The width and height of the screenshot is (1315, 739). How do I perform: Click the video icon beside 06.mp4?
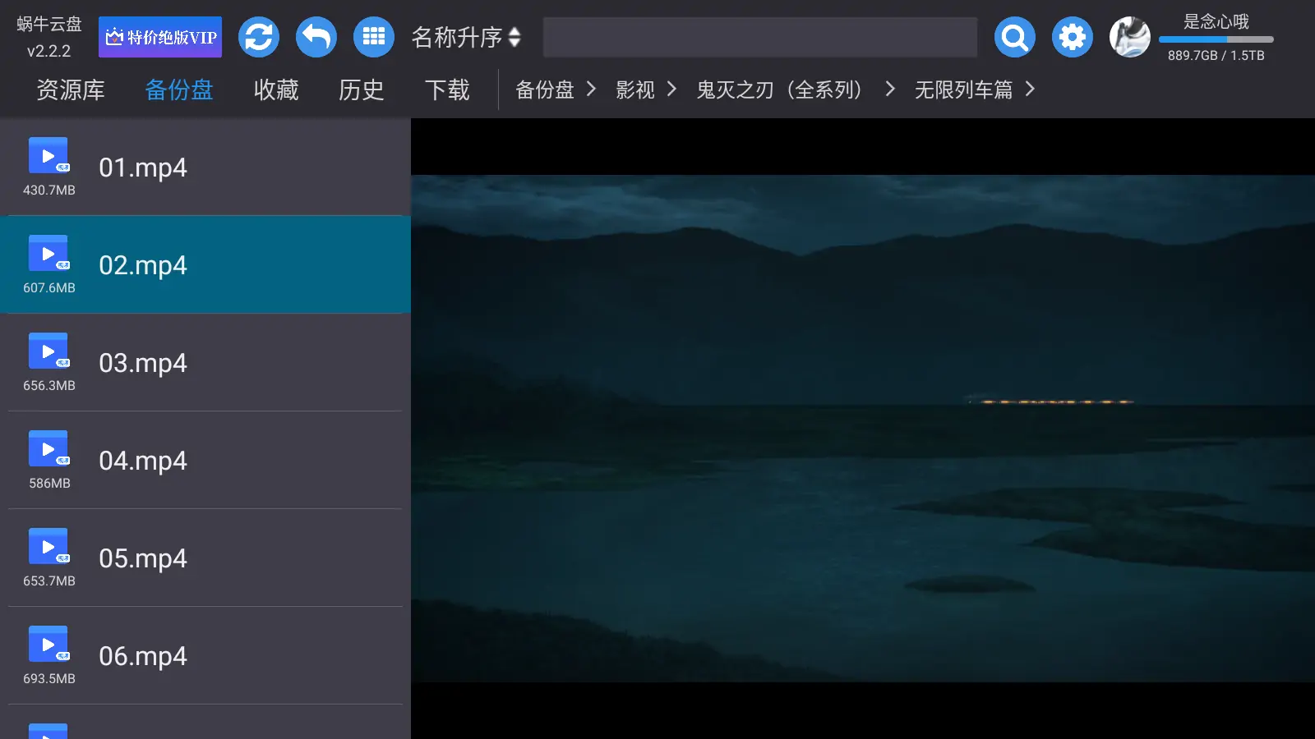tap(48, 645)
